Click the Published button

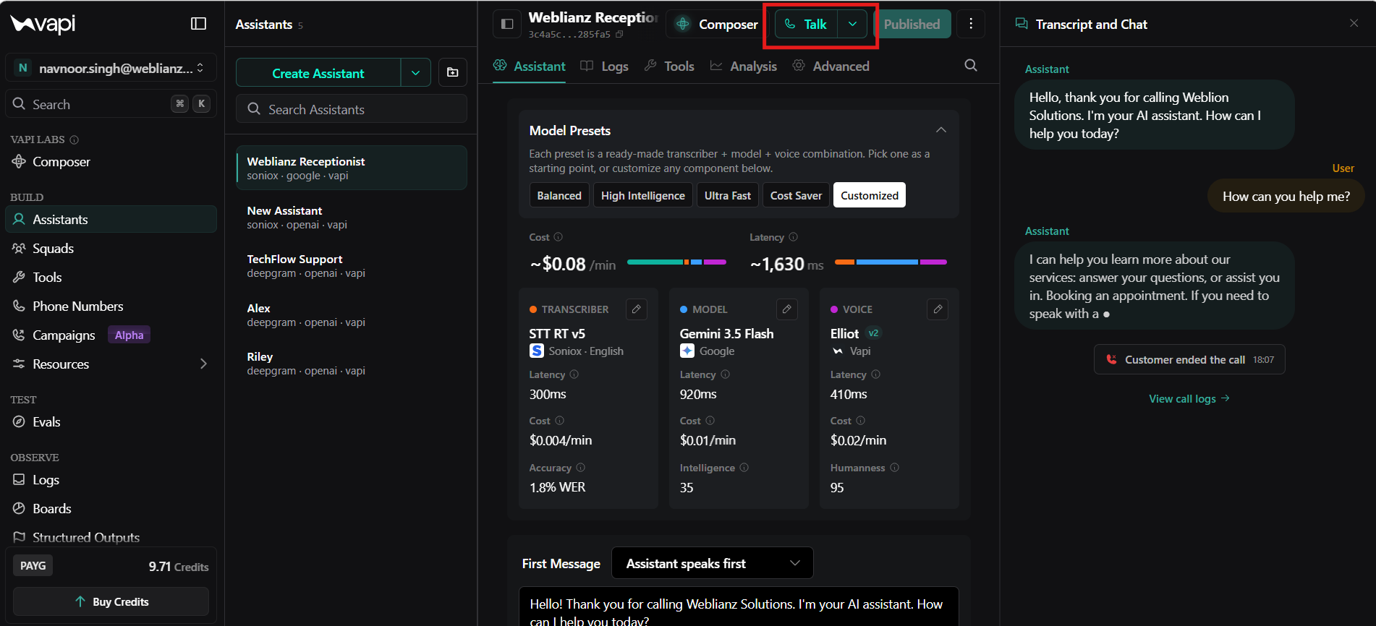912,24
